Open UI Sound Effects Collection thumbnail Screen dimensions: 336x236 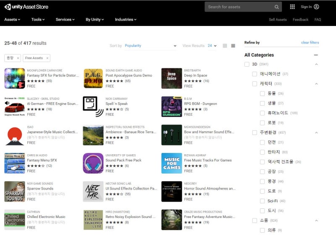click(x=93, y=192)
